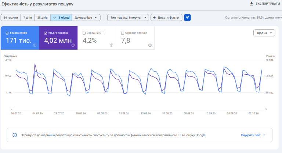Image resolution: width=282 pixels, height=153 pixels.
Task: Select the 24 години range tab
Action: pos(11,18)
